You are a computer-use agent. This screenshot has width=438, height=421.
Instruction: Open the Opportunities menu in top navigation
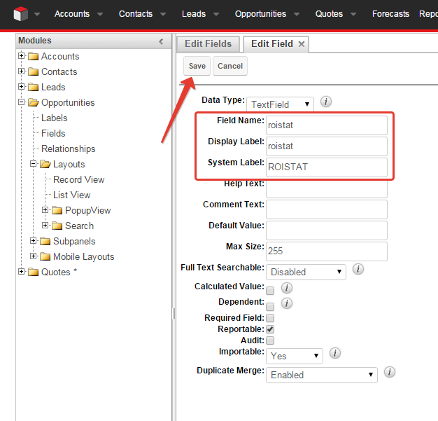click(x=260, y=14)
